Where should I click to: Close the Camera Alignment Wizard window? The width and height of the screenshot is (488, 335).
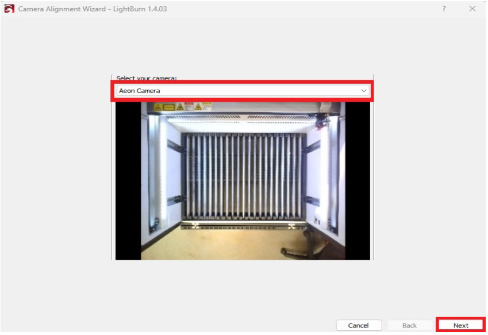[x=472, y=9]
